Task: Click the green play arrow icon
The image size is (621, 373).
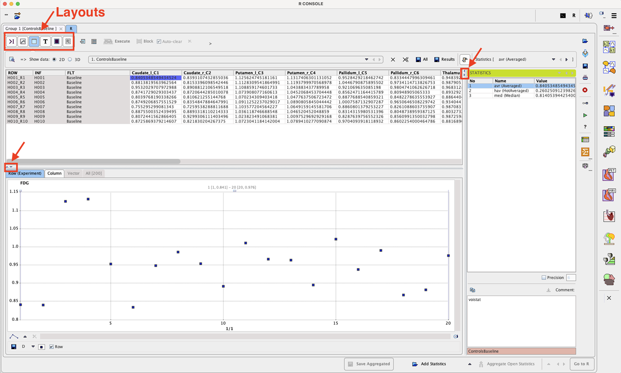Action: 585,115
